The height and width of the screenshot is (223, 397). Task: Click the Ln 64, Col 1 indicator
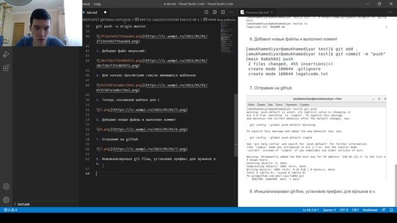click(310, 210)
